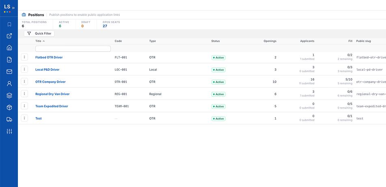Sort by the Applicants column header
386x187 pixels.
307,41
